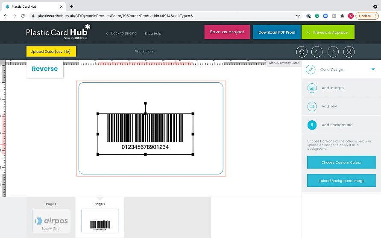
Task: Click Upload Background Image button
Action: click(341, 180)
